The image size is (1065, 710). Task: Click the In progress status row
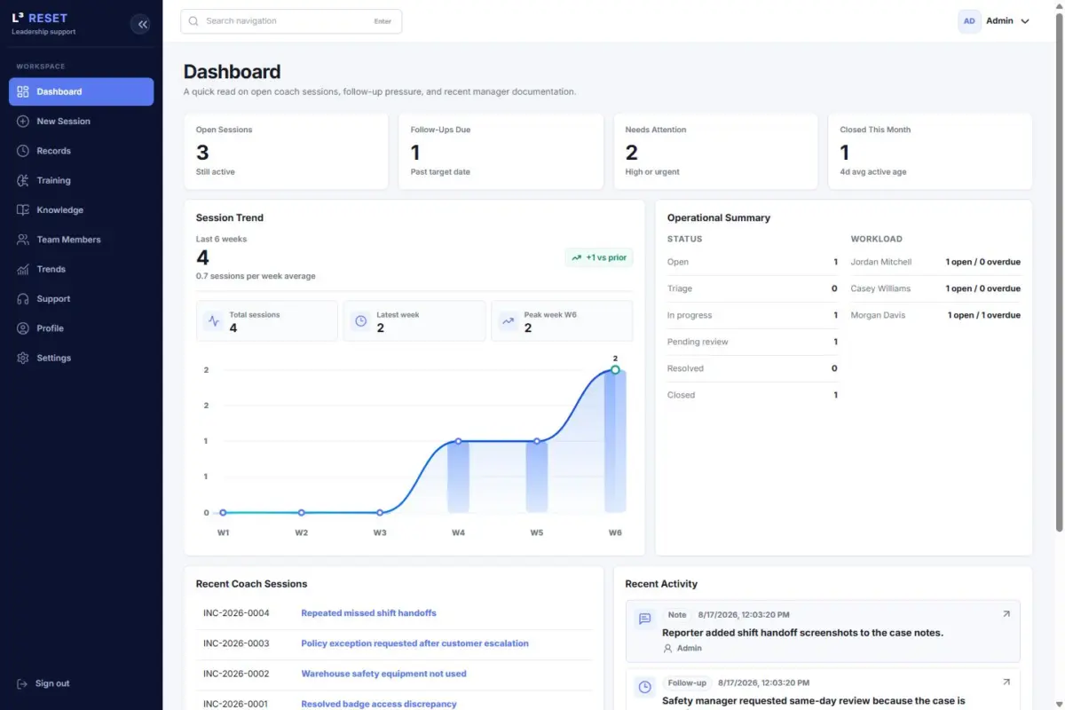753,315
